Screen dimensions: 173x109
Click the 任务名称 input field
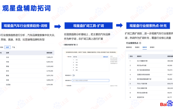(90, 86)
